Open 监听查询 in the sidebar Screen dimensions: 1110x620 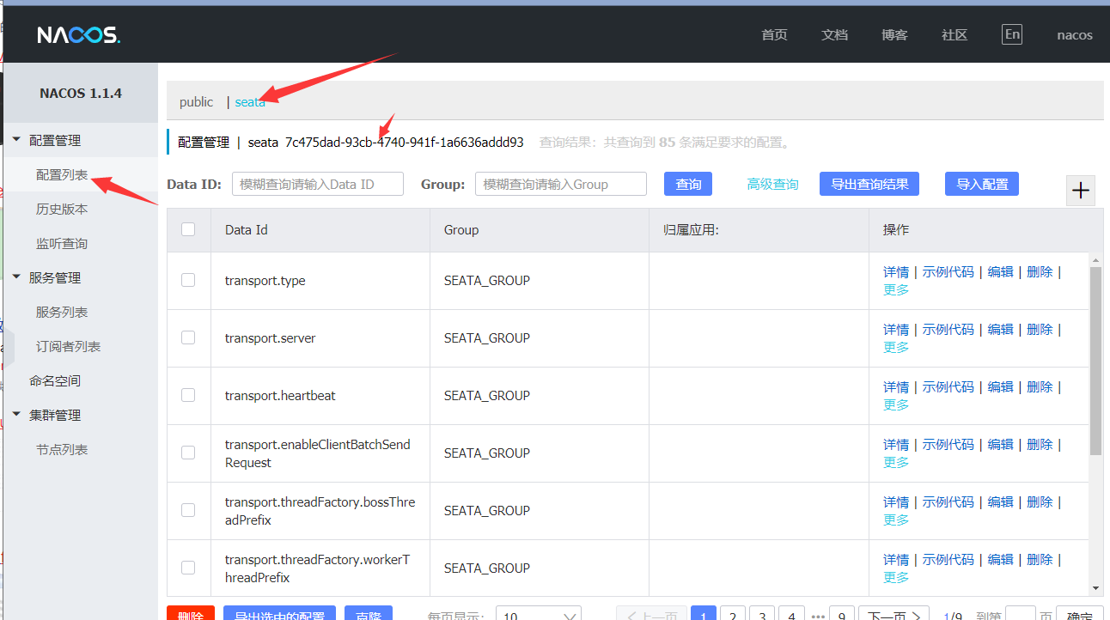(62, 243)
